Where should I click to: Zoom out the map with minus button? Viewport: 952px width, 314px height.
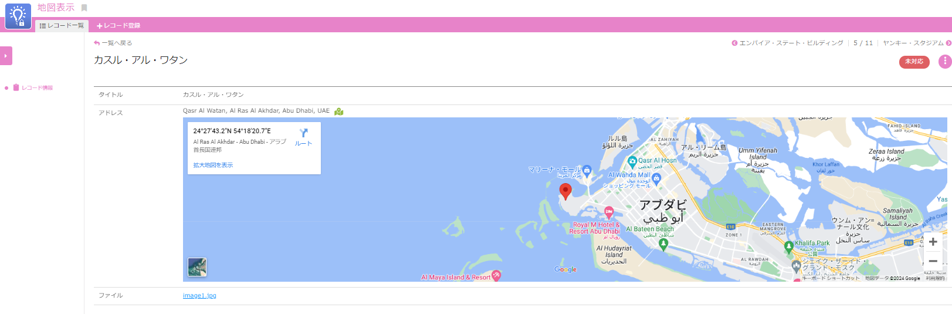click(x=933, y=261)
